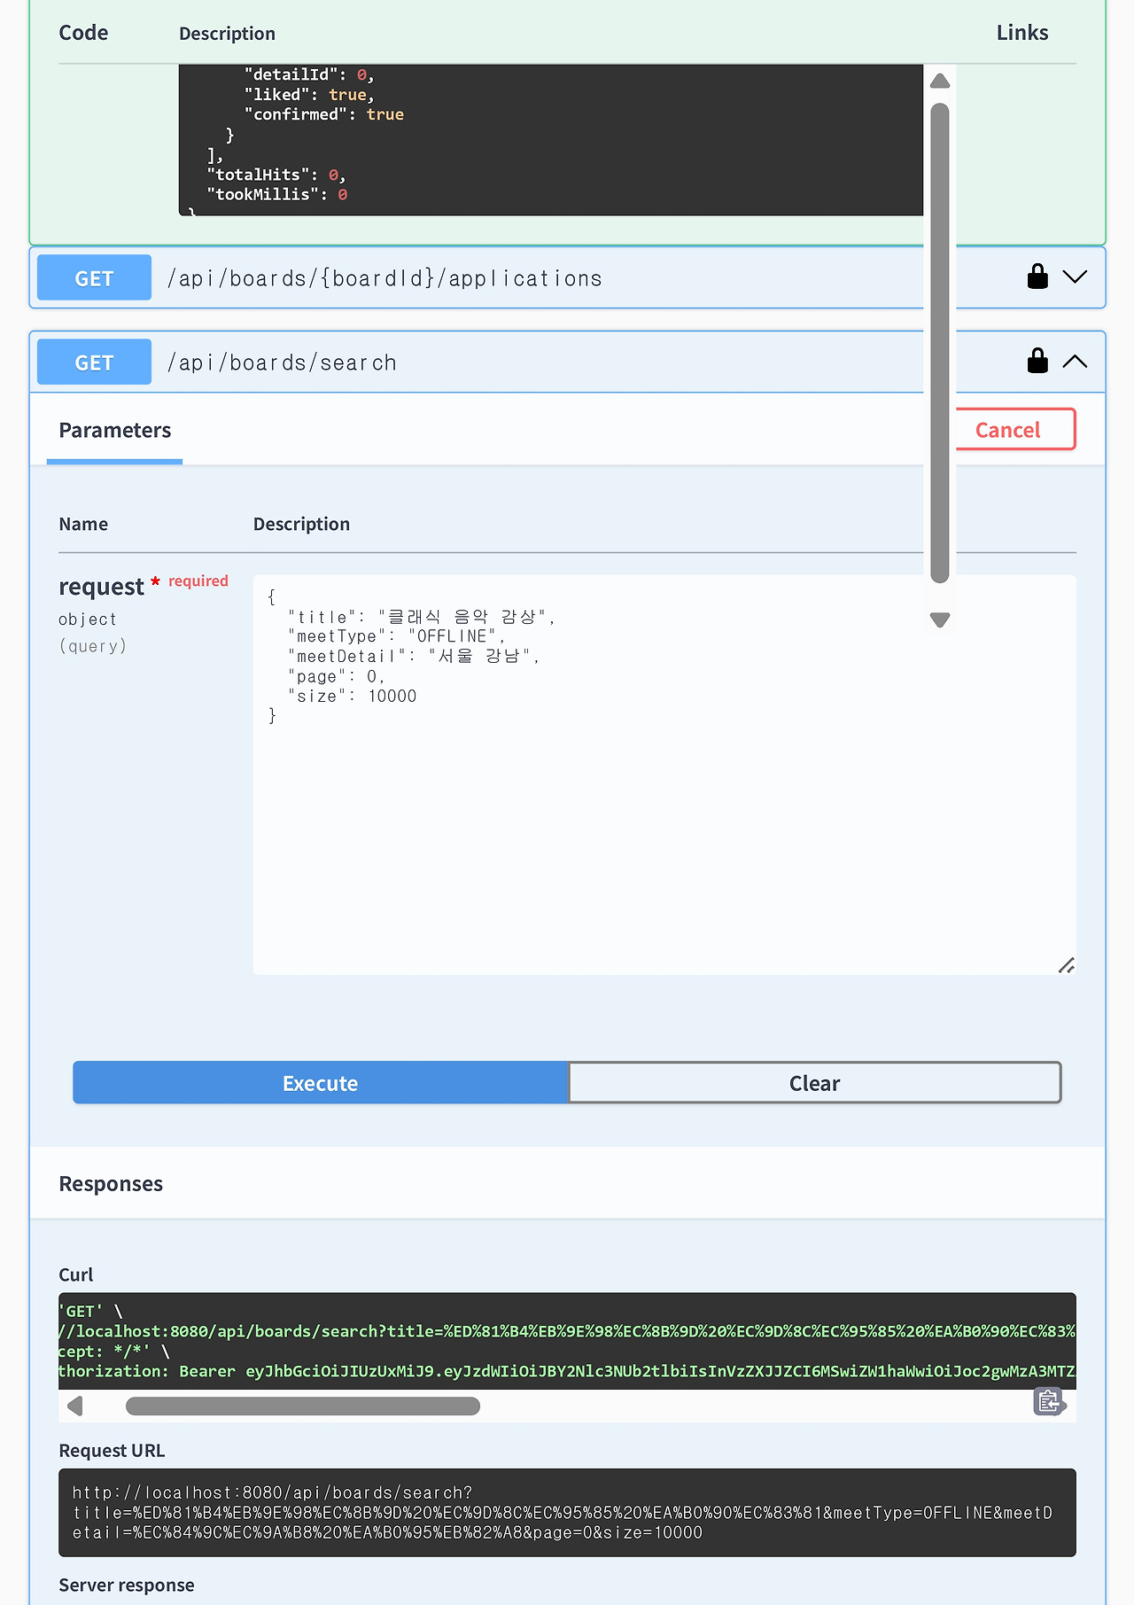This screenshot has width=1134, height=1605.
Task: Run the request with the Execute button
Action: tap(320, 1083)
